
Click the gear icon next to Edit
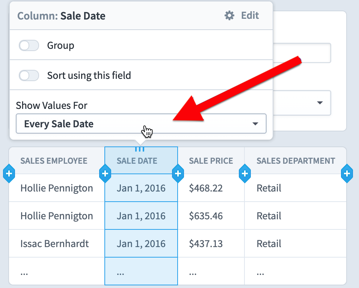[229, 15]
